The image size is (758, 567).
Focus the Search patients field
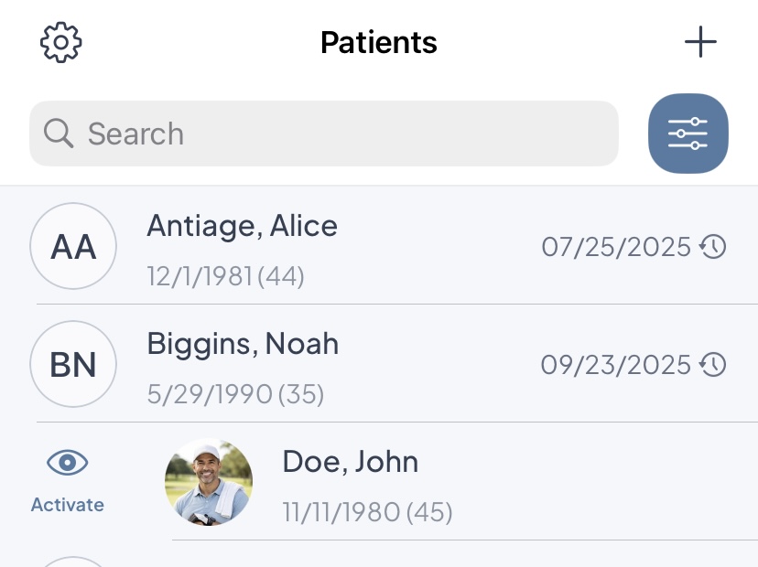coord(348,134)
